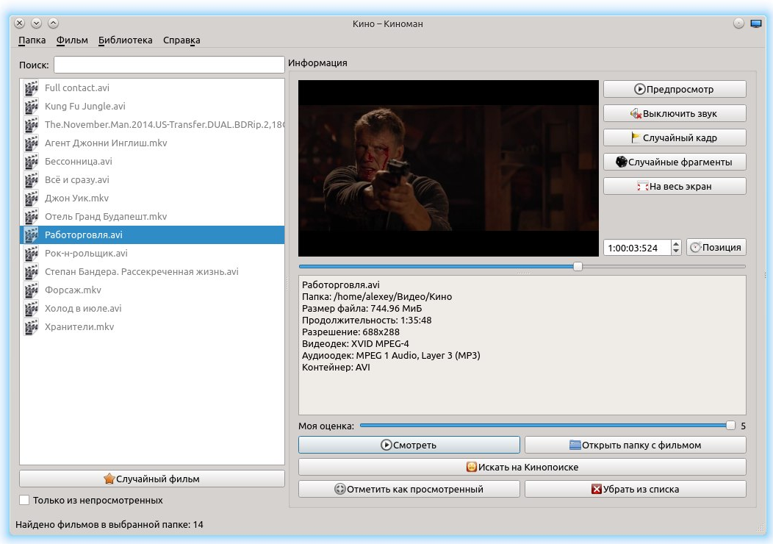Enable Только из непросмотренных checkbox
The image size is (773, 544).
point(24,500)
